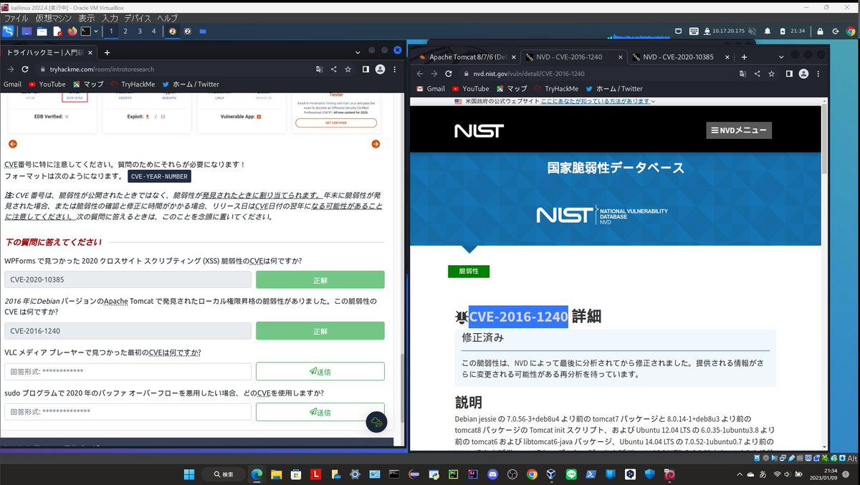
Task: Click the muted volume icon in the Kali panel
Action: [x=752, y=32]
